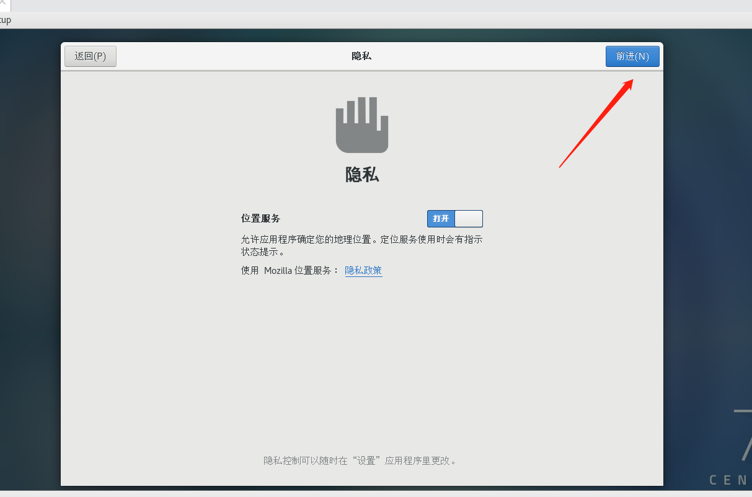Click the 位置服务 section label
752x497 pixels.
pyautogui.click(x=261, y=218)
